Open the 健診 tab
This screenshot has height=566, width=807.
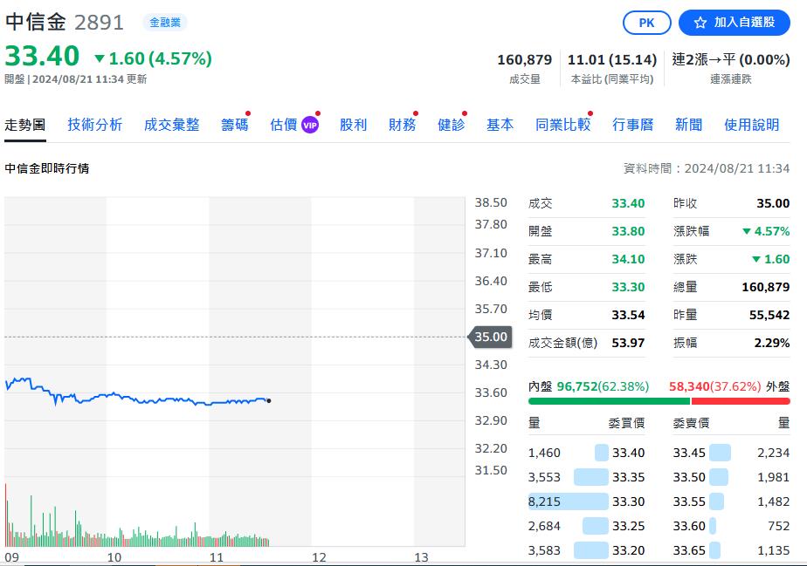(451, 125)
